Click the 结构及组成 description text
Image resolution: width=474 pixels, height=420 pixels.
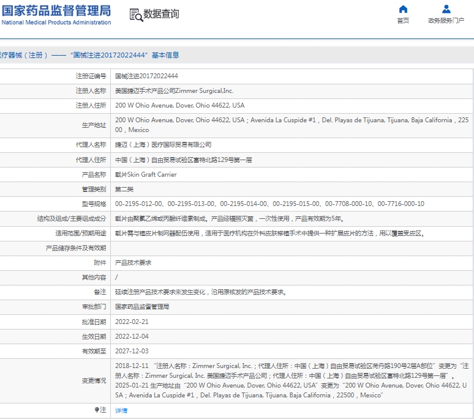pos(230,219)
